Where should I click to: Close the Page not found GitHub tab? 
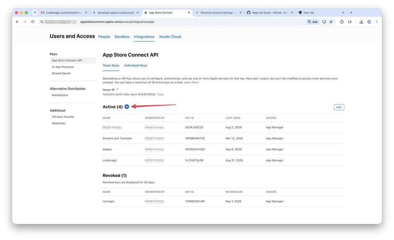point(292,13)
